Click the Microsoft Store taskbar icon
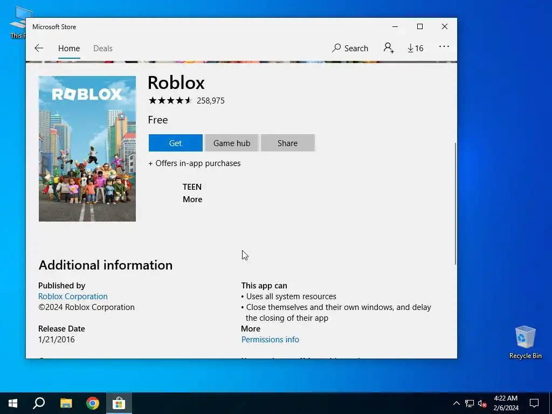Image resolution: width=552 pixels, height=414 pixels. point(119,403)
